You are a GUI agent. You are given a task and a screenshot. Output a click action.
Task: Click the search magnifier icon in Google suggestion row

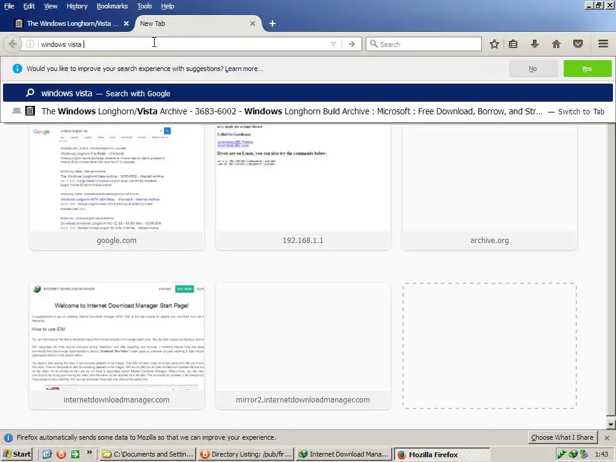click(x=30, y=93)
